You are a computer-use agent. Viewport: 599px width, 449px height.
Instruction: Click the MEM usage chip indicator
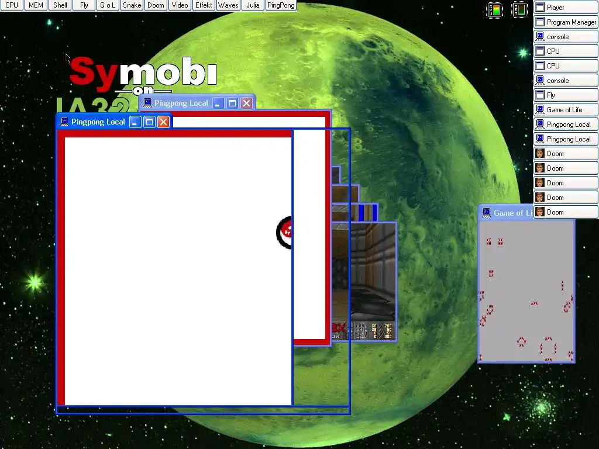[519, 10]
